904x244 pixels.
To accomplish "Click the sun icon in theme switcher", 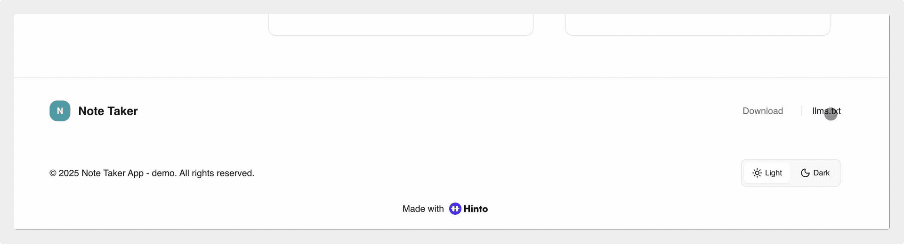I will tap(757, 173).
